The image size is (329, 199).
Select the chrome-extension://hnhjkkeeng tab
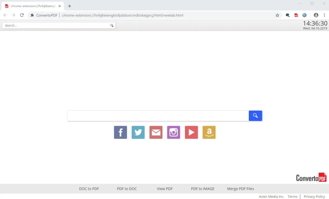tap(33, 6)
